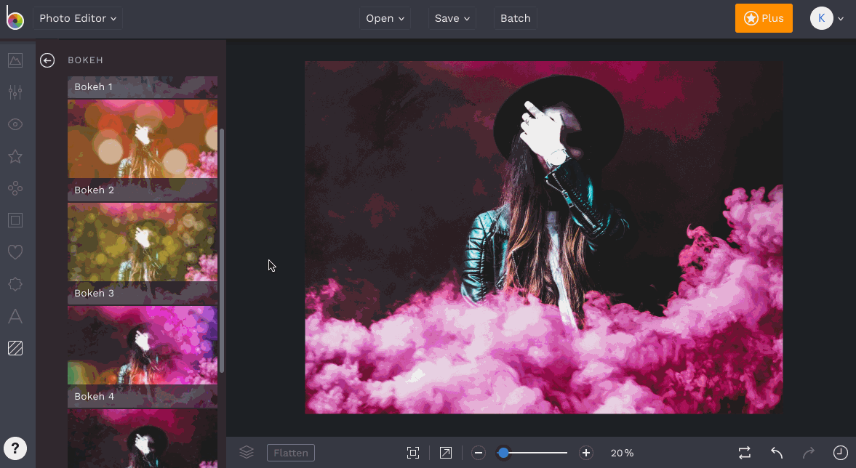The height and width of the screenshot is (468, 856).
Task: Click the 20% zoom value
Action: tap(622, 453)
